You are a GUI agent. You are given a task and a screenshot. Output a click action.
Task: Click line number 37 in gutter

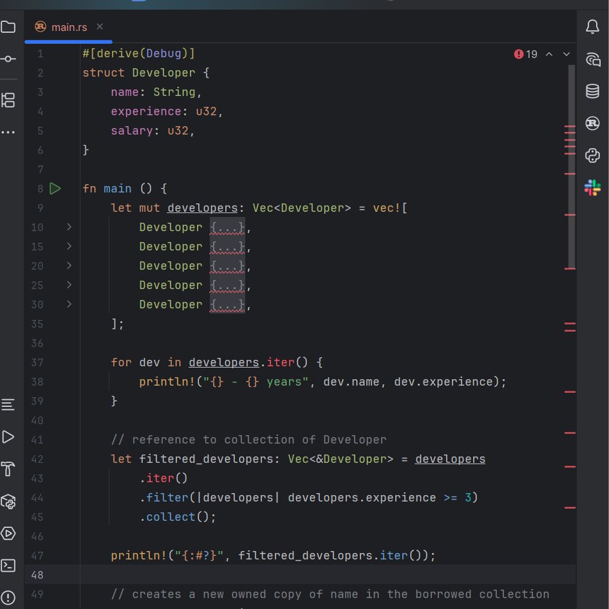[x=37, y=362]
